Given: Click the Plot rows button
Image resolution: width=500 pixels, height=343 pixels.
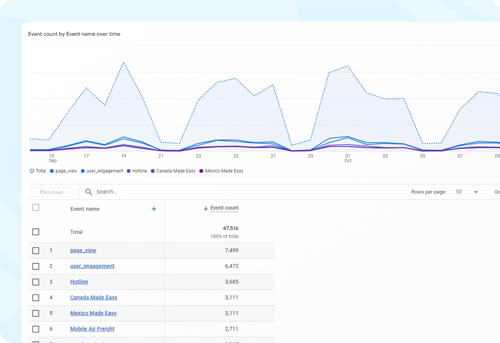Looking at the screenshot, I should pos(51,192).
